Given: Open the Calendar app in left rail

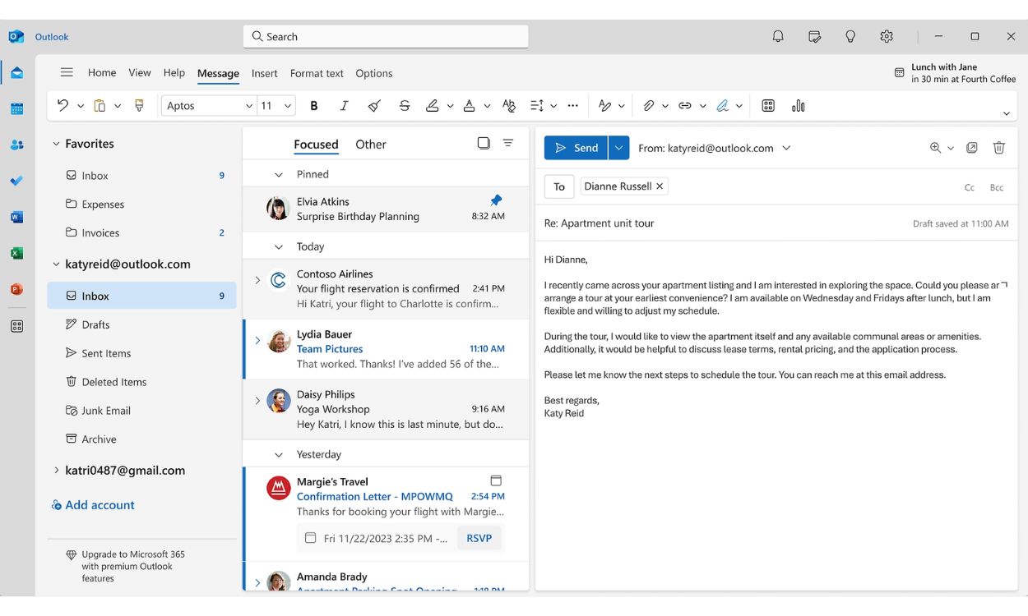Looking at the screenshot, I should tap(16, 108).
